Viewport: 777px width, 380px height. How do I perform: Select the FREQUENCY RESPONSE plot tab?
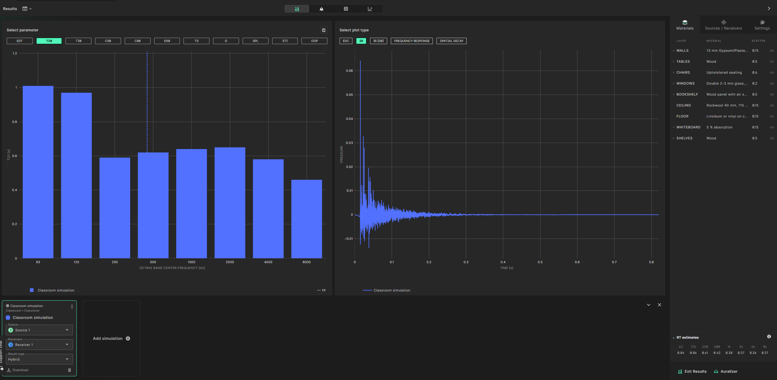[x=412, y=40]
